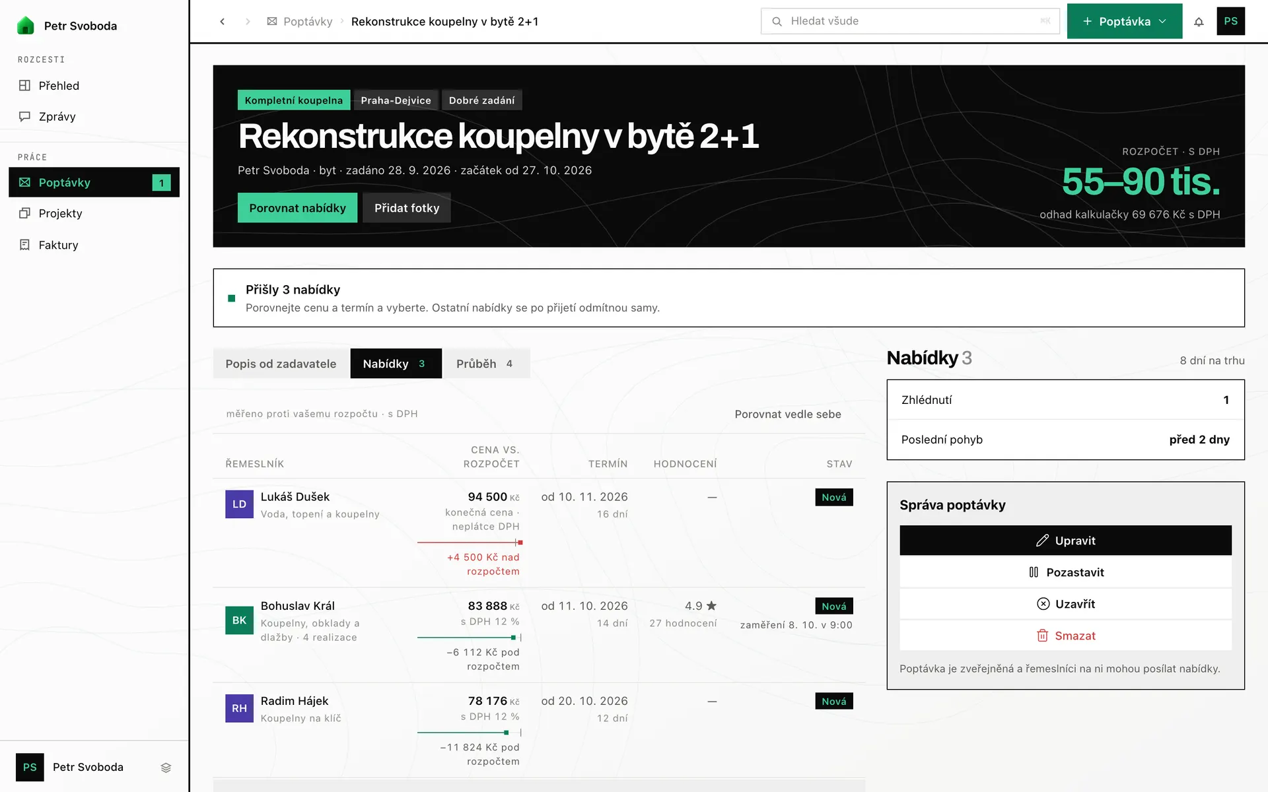Focus the Hledat všude search field
Image resolution: width=1268 pixels, height=792 pixels.
click(x=910, y=21)
